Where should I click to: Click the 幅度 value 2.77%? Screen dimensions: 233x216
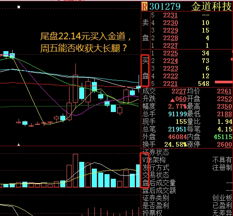click(177, 107)
